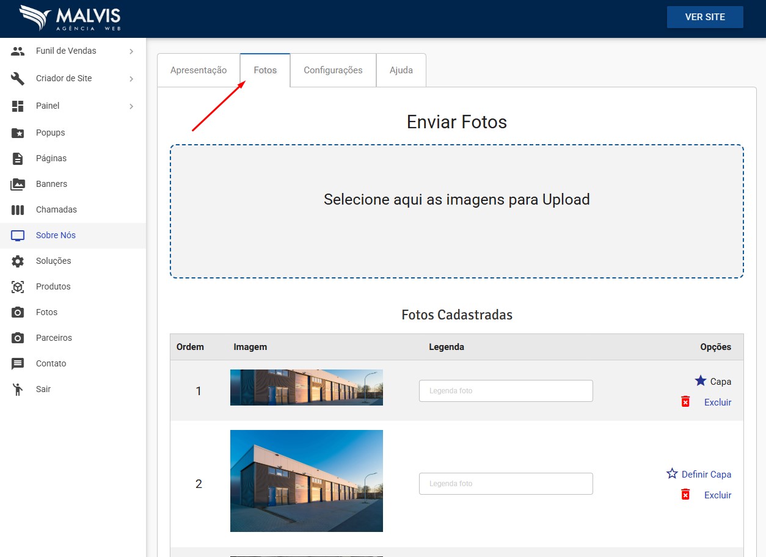Image resolution: width=766 pixels, height=557 pixels.
Task: Select the Fotos tab
Action: point(265,70)
